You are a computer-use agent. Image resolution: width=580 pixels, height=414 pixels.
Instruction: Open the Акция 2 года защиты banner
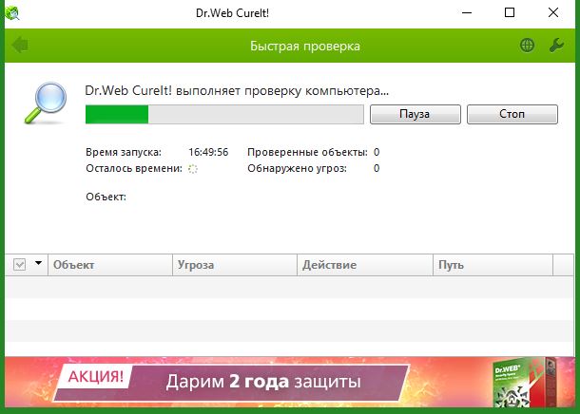pyautogui.click(x=290, y=383)
